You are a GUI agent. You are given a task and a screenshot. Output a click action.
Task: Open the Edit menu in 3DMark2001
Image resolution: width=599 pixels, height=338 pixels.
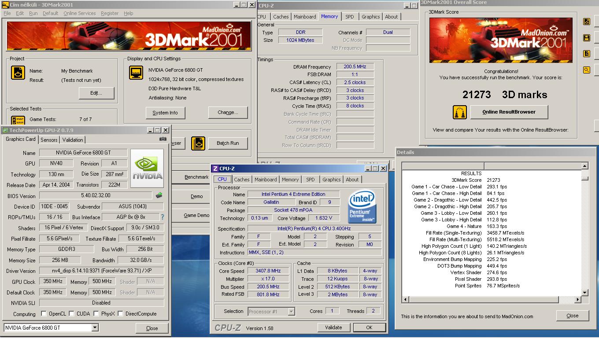(20, 13)
